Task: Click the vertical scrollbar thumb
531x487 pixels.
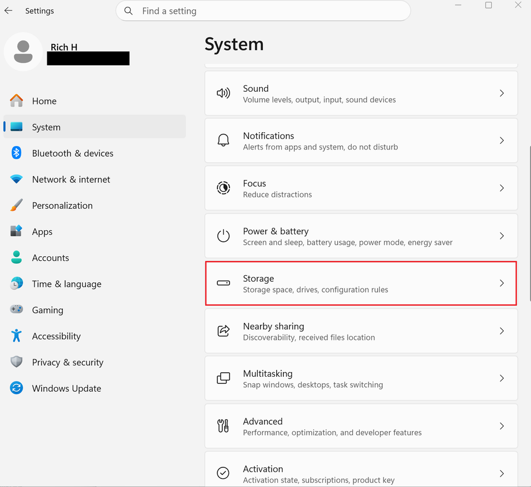Action: click(x=530, y=223)
